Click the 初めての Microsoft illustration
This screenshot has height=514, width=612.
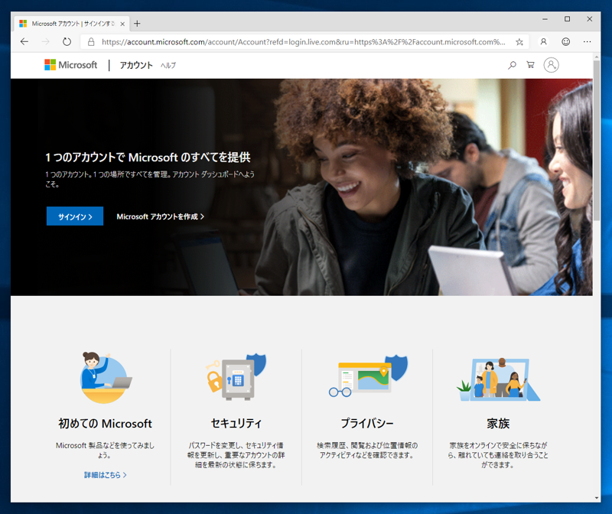pyautogui.click(x=106, y=378)
